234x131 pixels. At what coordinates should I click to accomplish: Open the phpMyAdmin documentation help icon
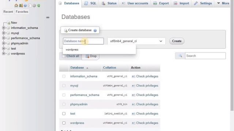25,6
